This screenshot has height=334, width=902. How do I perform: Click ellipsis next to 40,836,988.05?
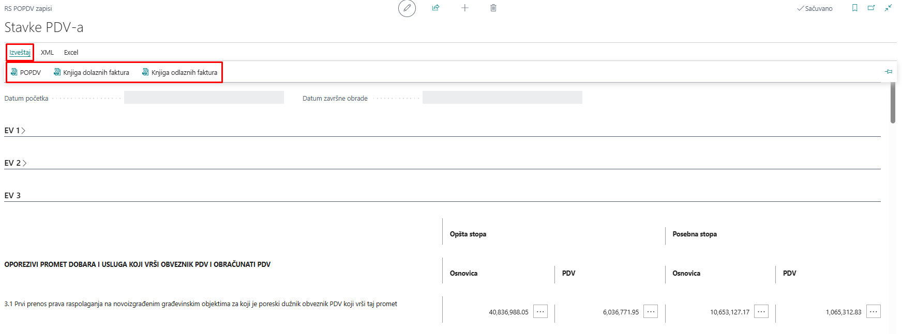[540, 312]
